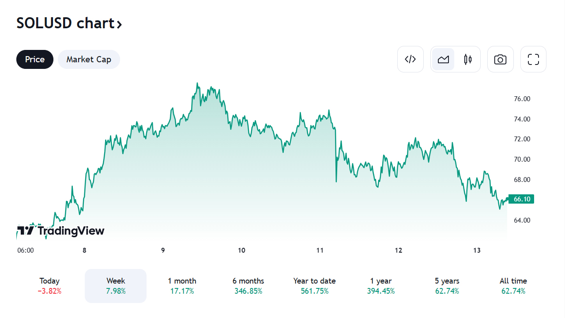This screenshot has height=318, width=565.
Task: Show the 6 months range
Action: [248, 286]
